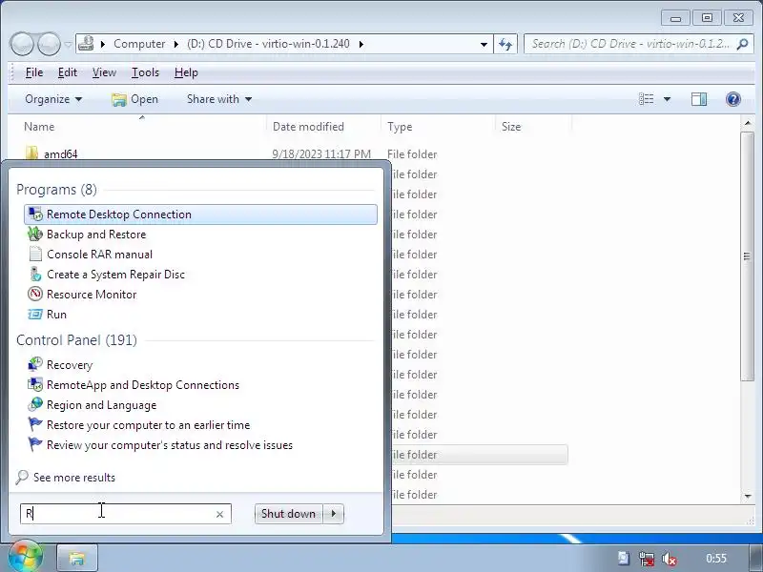Click the network tray icon
The image size is (763, 572).
pos(647,559)
